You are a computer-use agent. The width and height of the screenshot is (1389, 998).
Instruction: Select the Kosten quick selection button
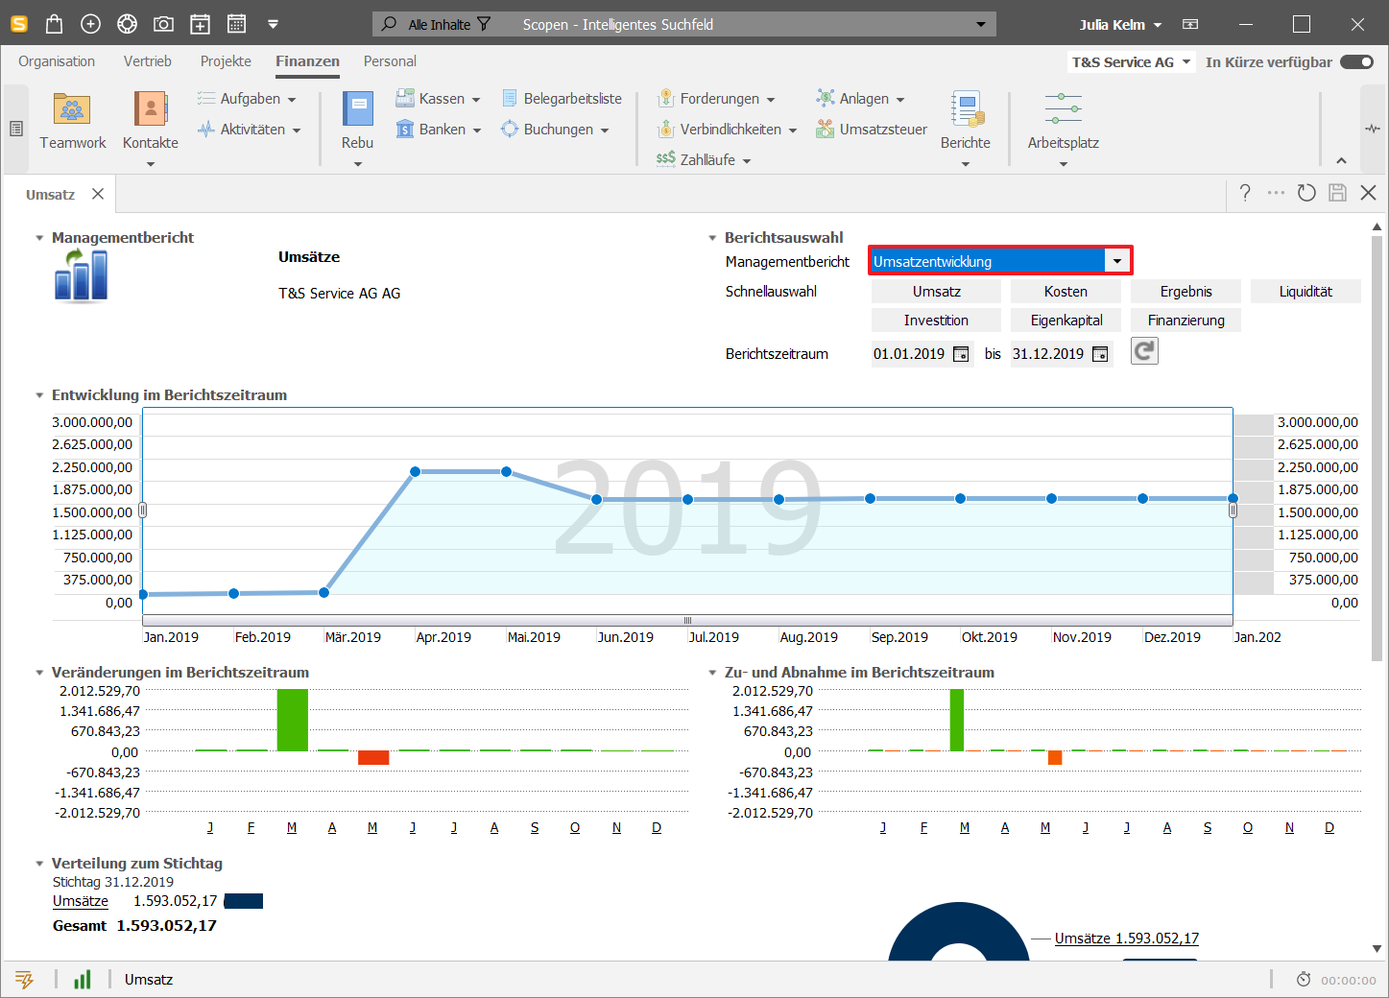coord(1066,292)
